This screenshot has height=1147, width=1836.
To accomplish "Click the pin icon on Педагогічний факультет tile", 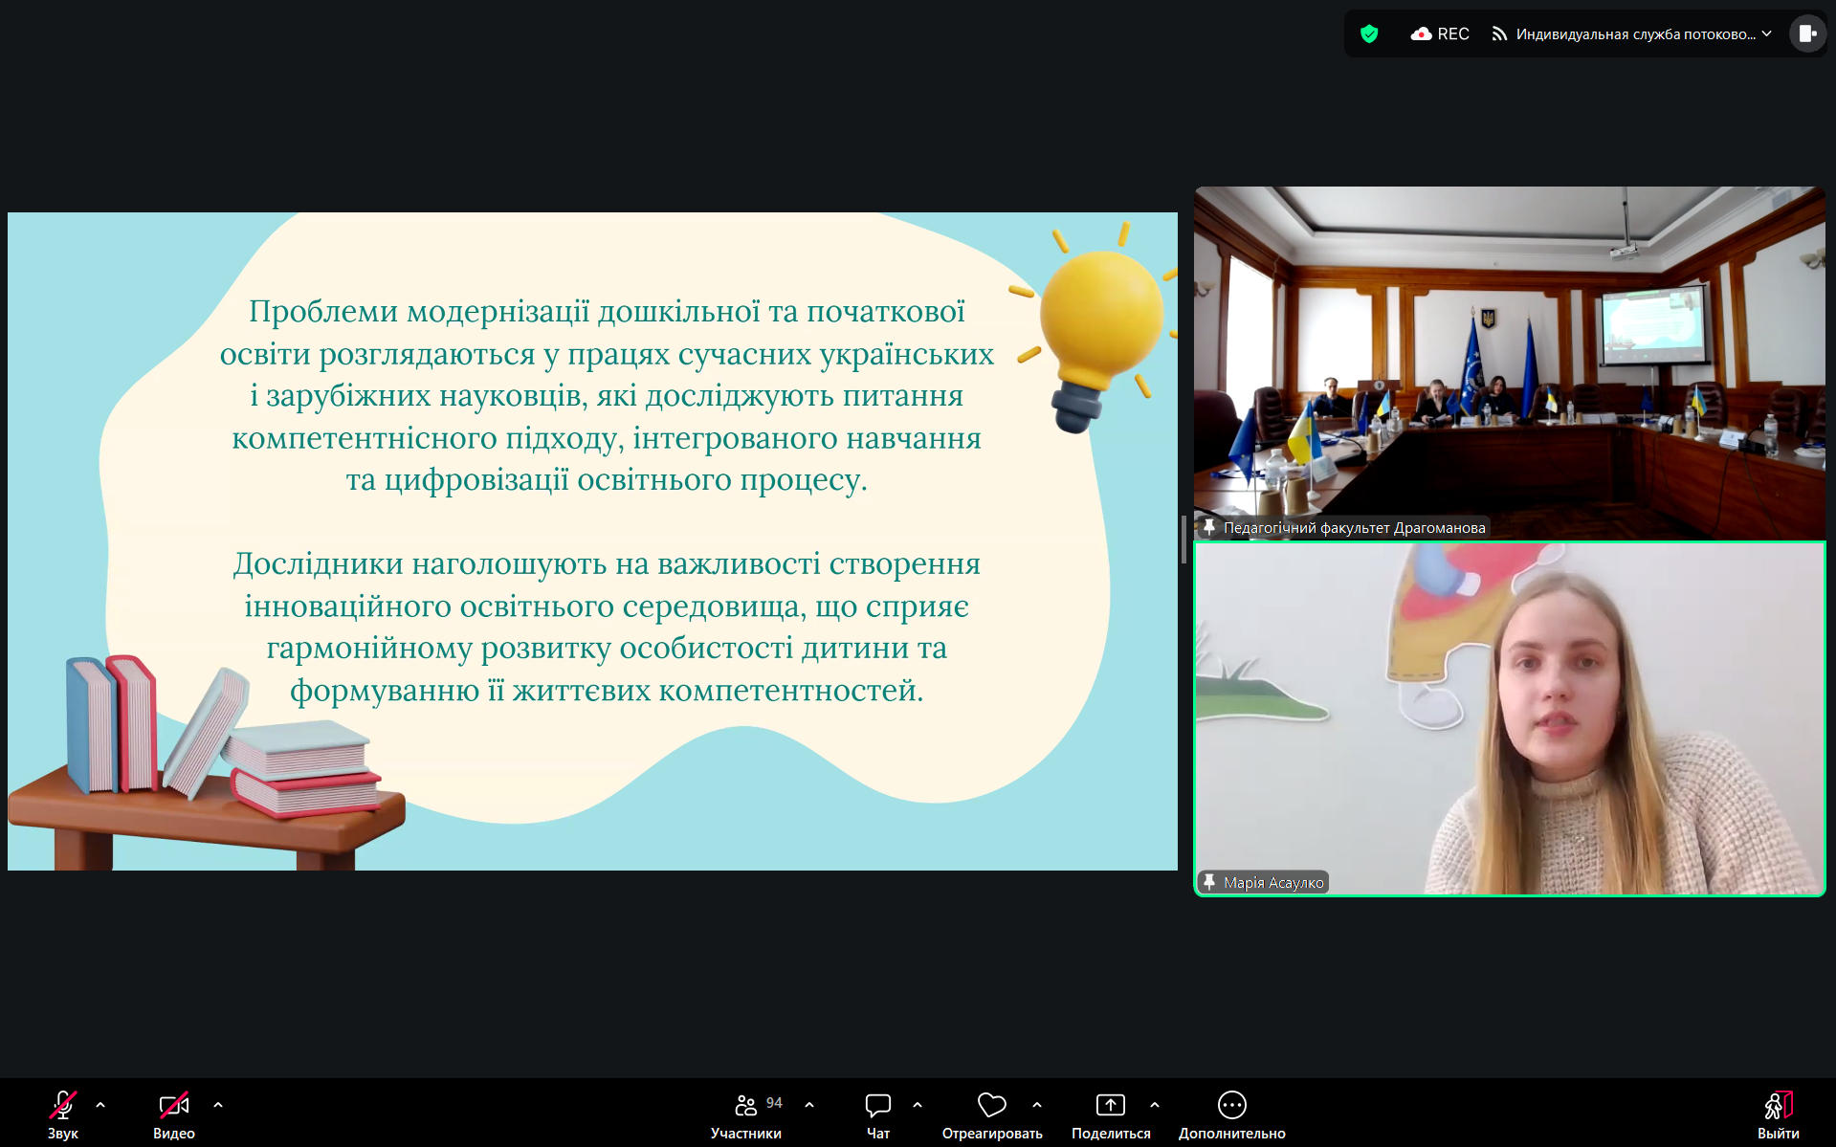I will pyautogui.click(x=1209, y=527).
